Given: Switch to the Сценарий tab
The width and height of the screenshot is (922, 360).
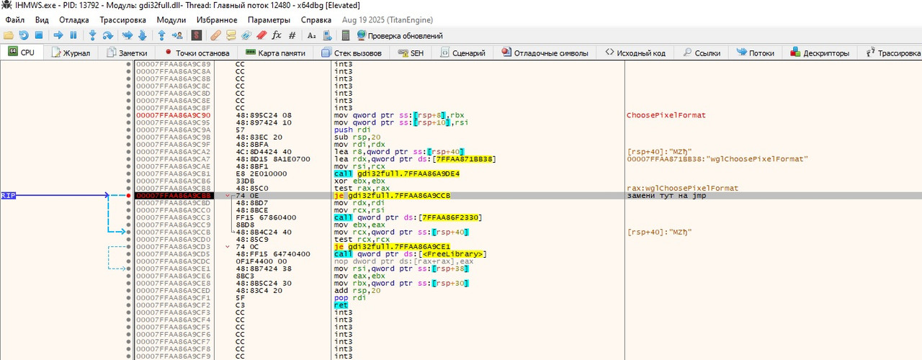Looking at the screenshot, I should click(x=462, y=53).
